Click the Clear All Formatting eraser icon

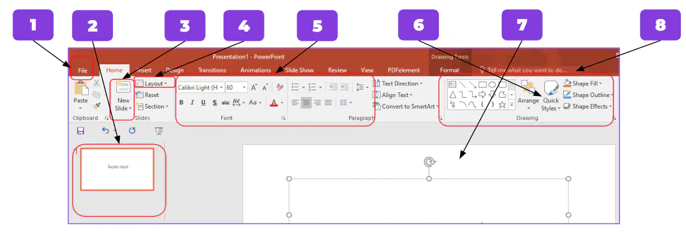[280, 88]
